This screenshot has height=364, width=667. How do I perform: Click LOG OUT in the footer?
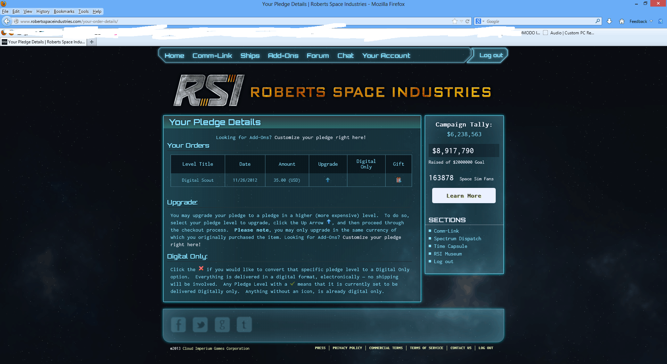(x=486, y=348)
